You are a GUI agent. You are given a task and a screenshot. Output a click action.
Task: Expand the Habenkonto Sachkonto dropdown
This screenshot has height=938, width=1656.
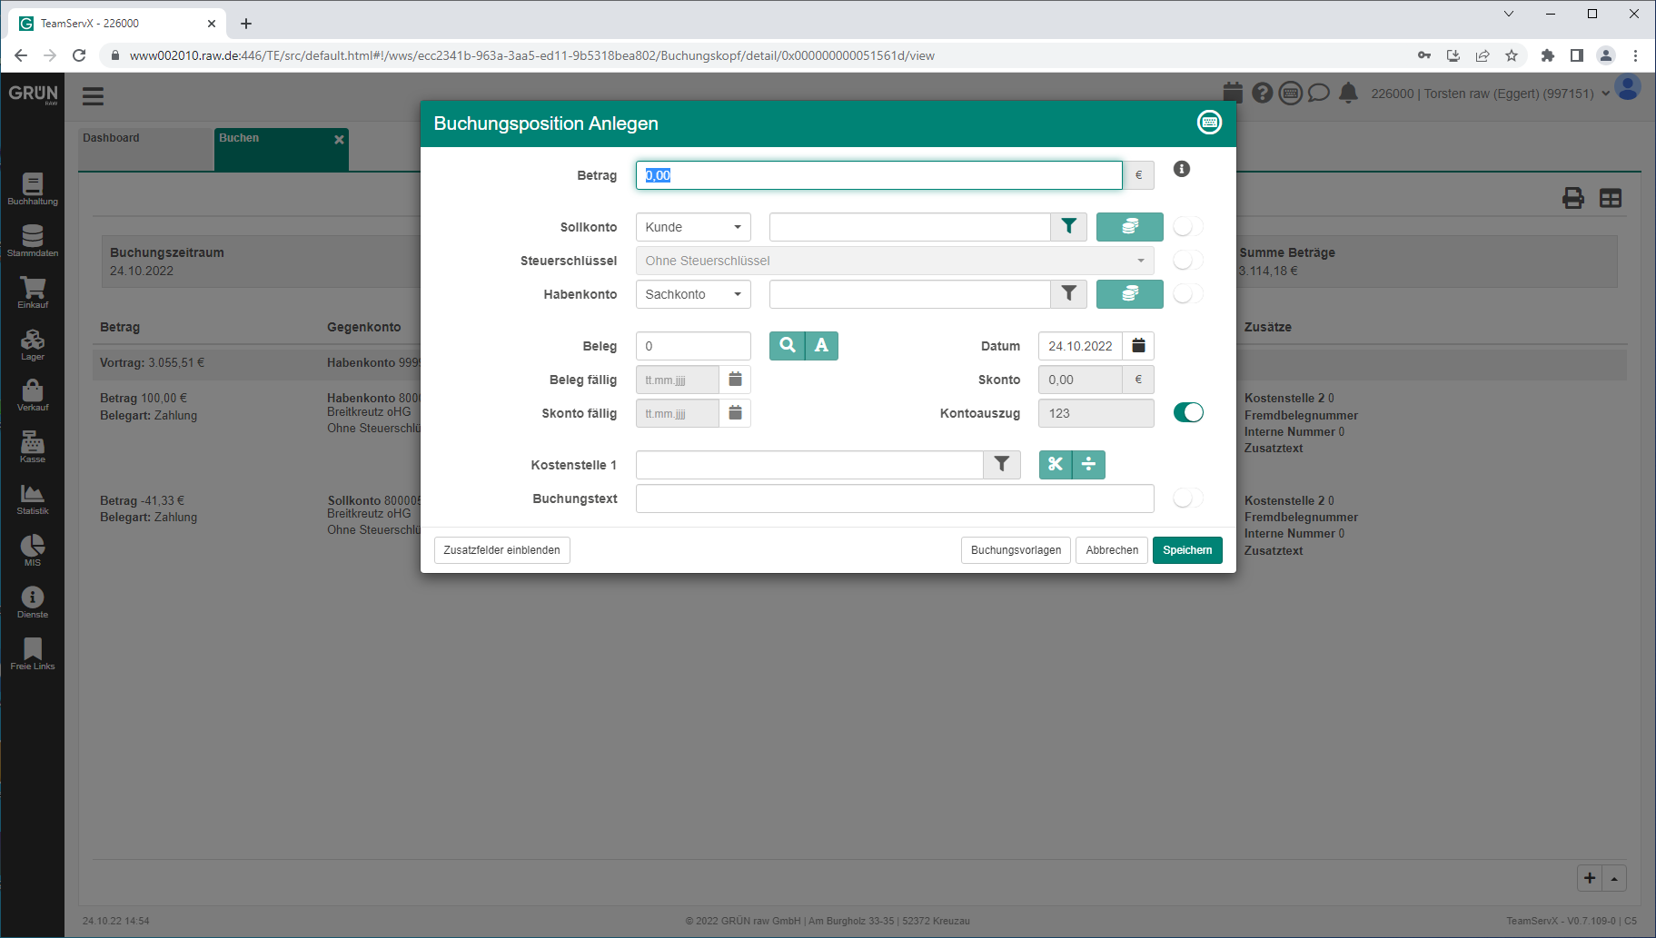(692, 294)
